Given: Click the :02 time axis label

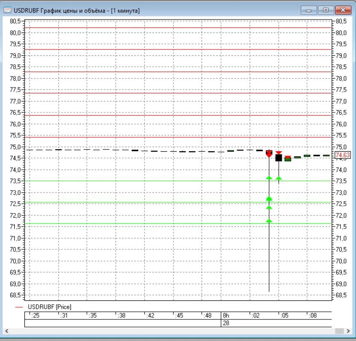Looking at the screenshot, I should pyautogui.click(x=256, y=316).
